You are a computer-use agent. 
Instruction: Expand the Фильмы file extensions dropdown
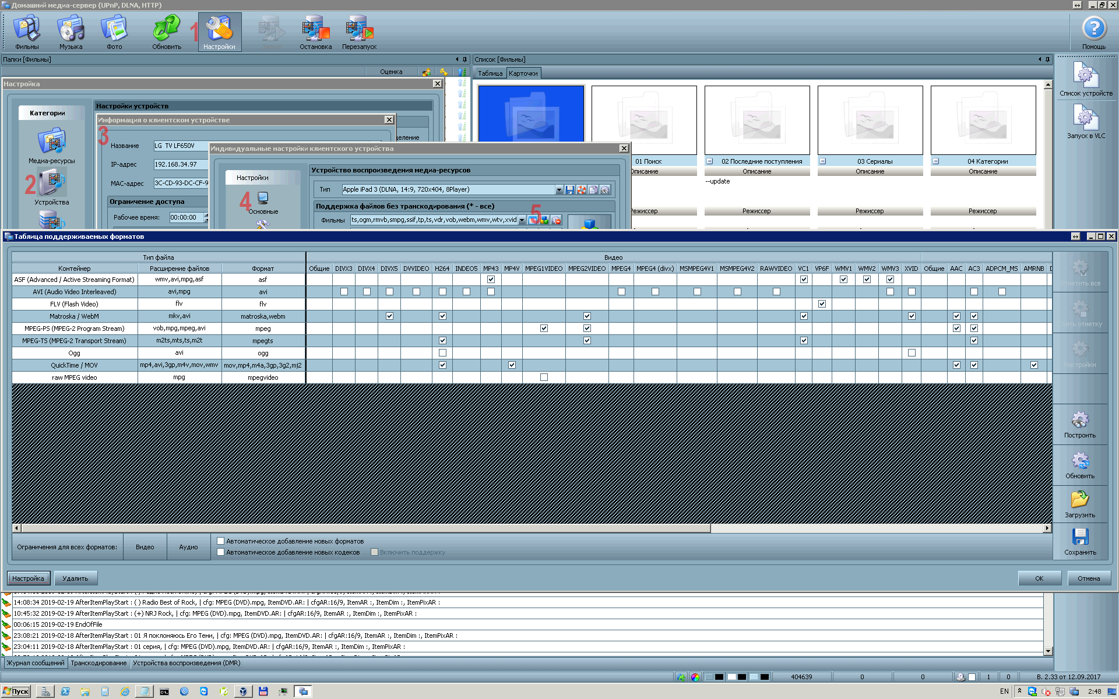(x=522, y=220)
